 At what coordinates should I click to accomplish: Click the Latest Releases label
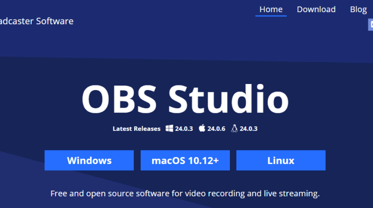[137, 129]
